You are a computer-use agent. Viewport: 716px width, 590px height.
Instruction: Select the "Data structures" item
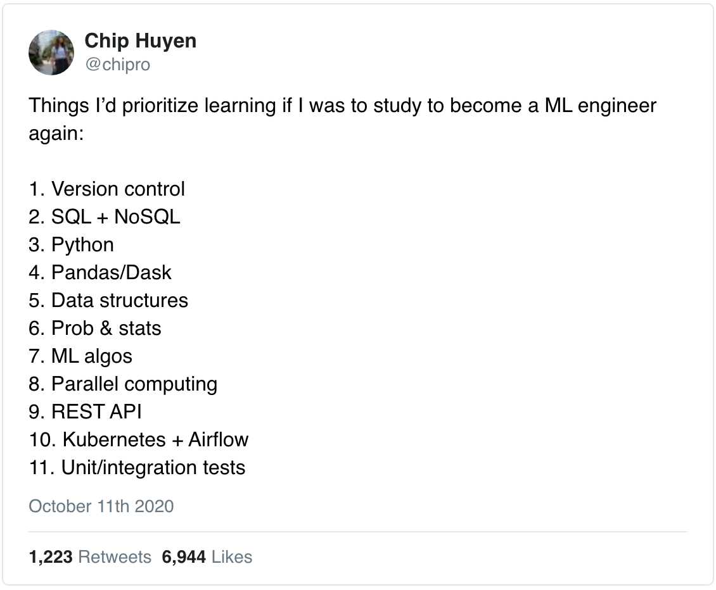pyautogui.click(x=108, y=301)
